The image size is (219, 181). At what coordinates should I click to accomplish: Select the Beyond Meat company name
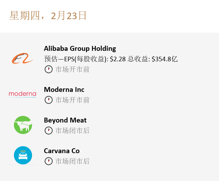(x=65, y=120)
